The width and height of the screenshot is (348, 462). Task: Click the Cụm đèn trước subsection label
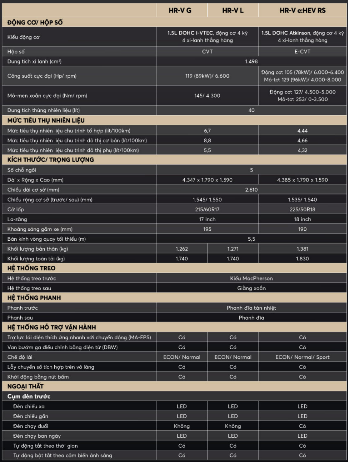click(29, 397)
